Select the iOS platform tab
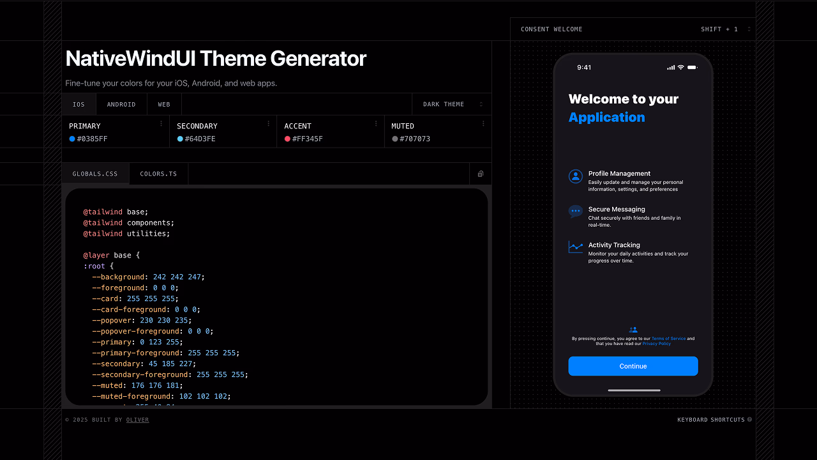The image size is (817, 460). [x=79, y=104]
